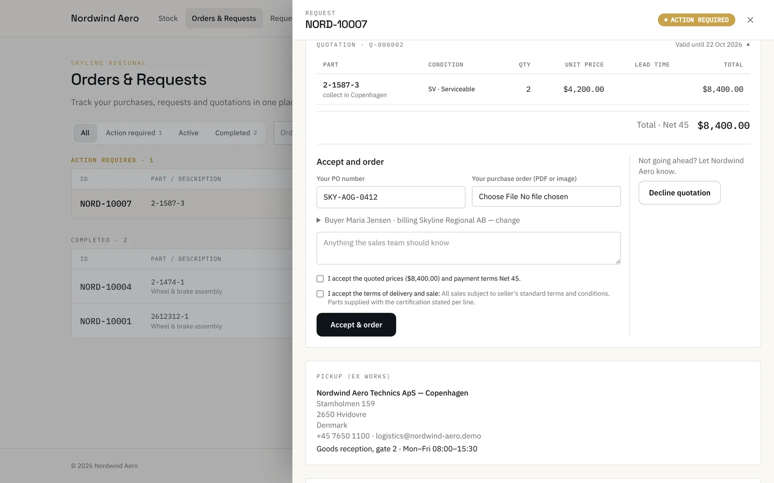This screenshot has height=483, width=774.
Task: Tick the accept quoted prices checkbox
Action: (x=320, y=279)
